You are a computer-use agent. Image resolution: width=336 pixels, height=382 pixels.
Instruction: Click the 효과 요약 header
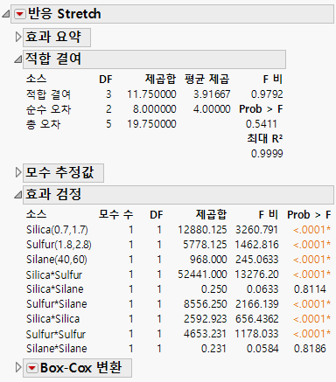click(x=57, y=38)
